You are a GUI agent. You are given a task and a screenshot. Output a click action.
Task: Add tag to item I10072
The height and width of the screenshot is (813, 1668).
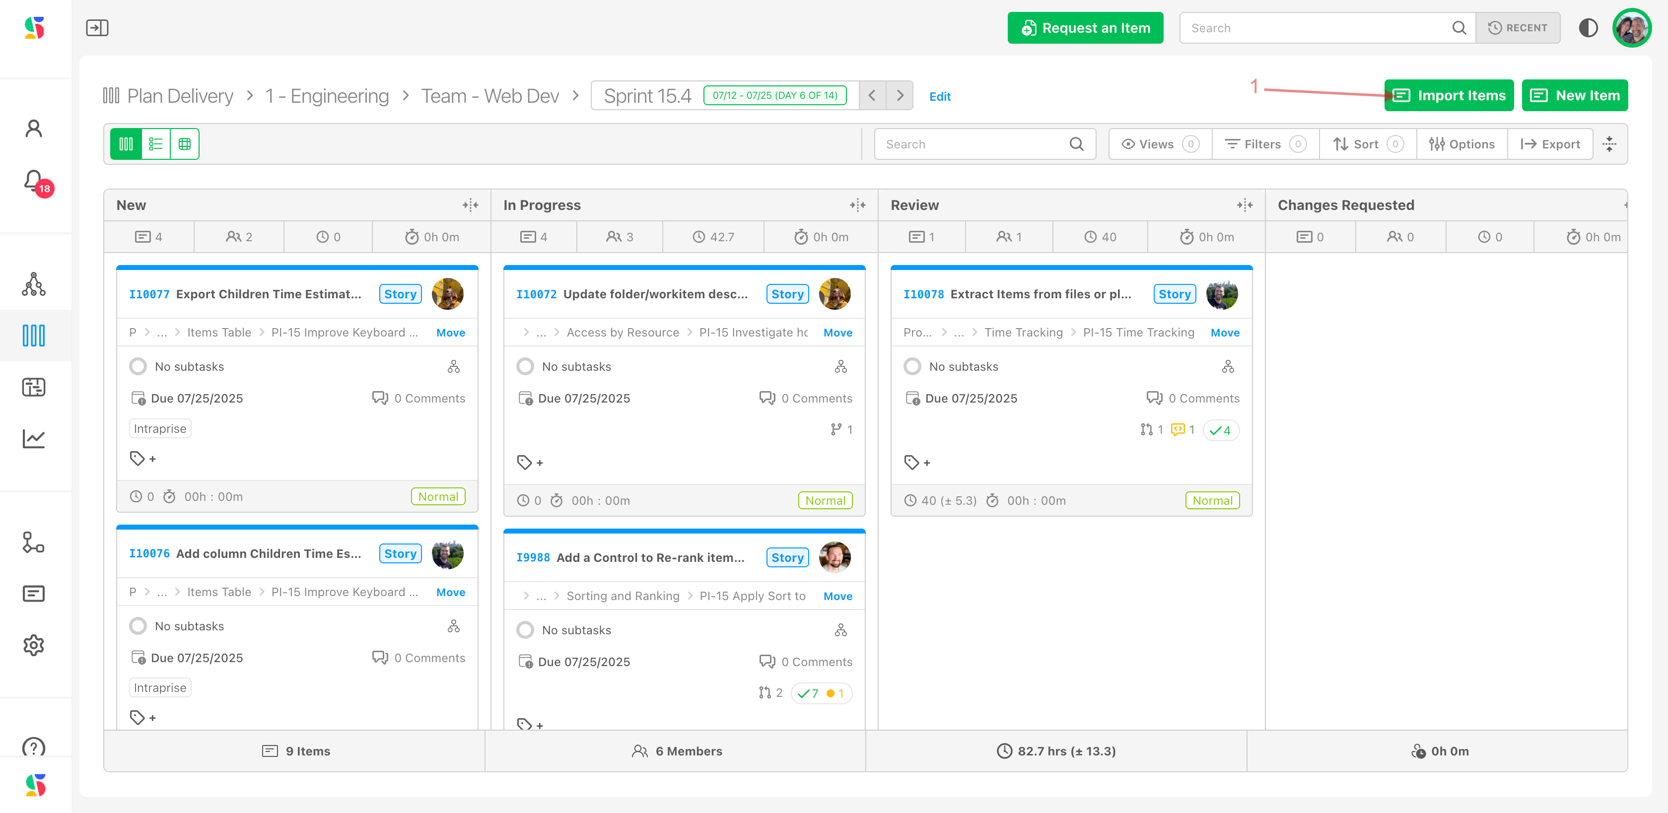[x=530, y=462]
